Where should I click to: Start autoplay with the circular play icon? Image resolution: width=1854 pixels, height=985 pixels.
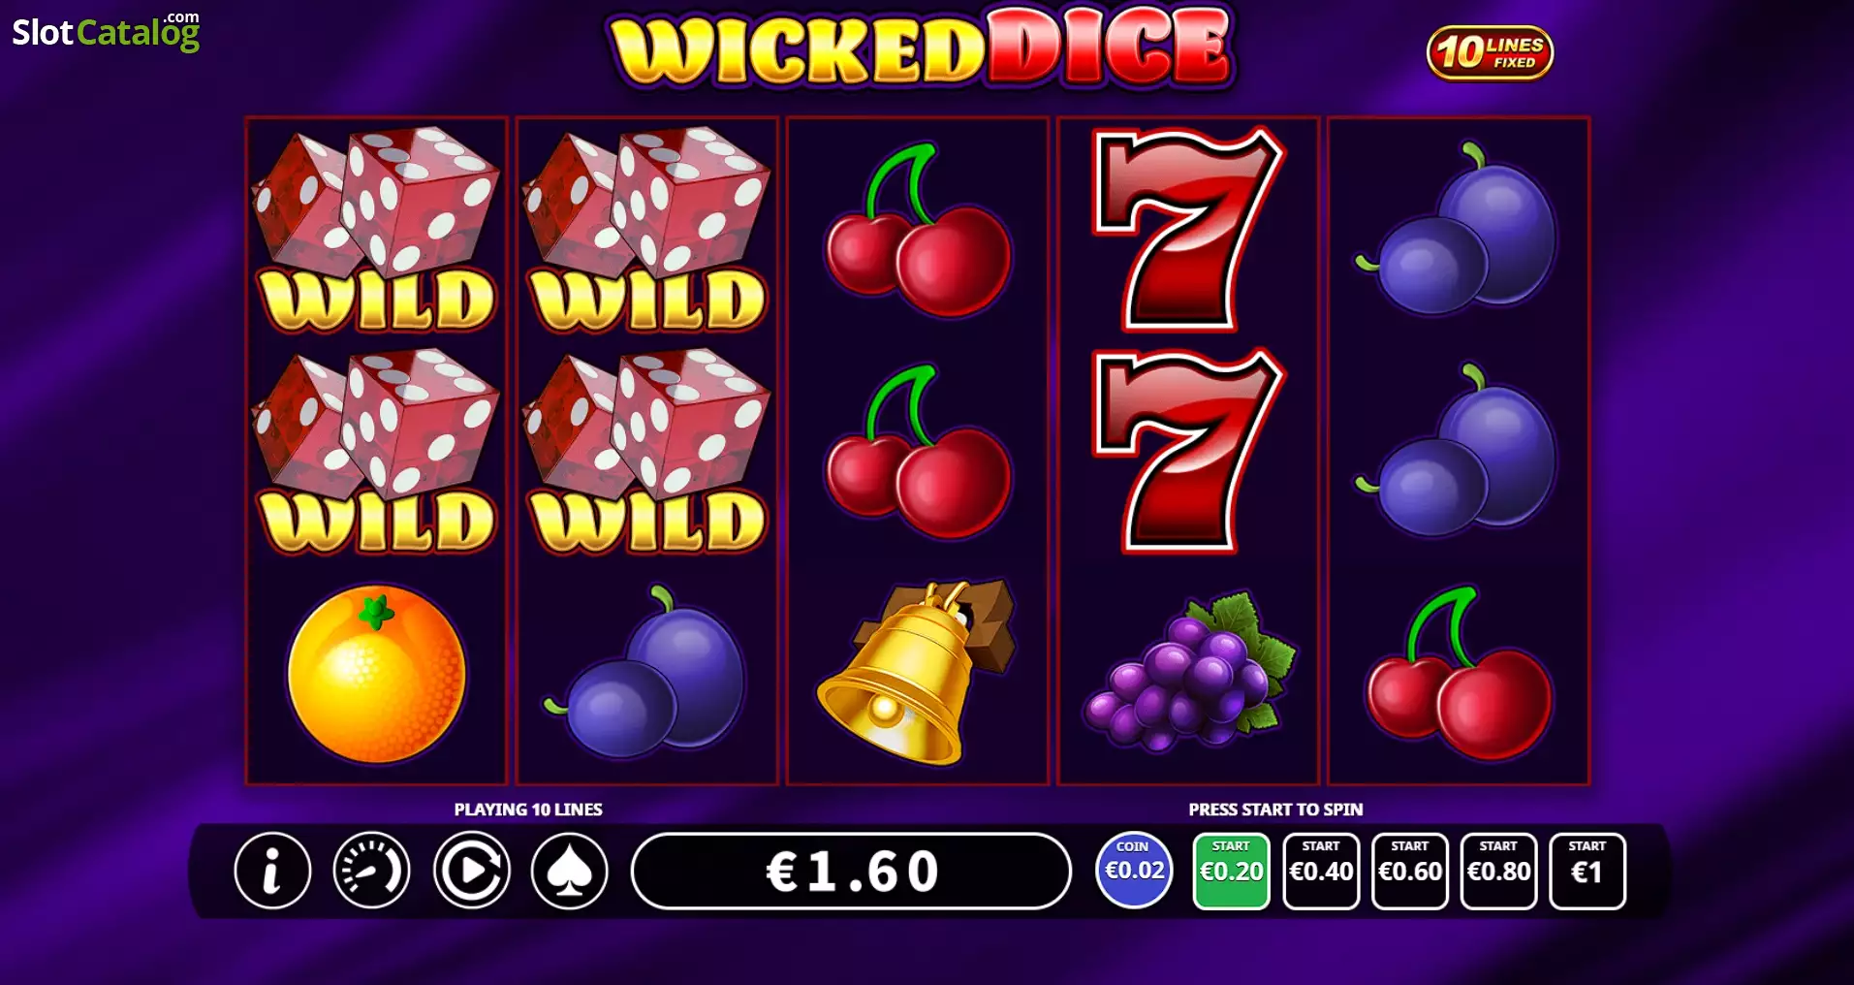471,871
